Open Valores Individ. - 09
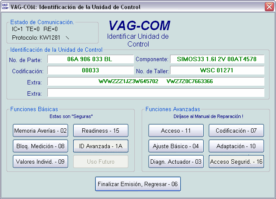 (x=40, y=162)
